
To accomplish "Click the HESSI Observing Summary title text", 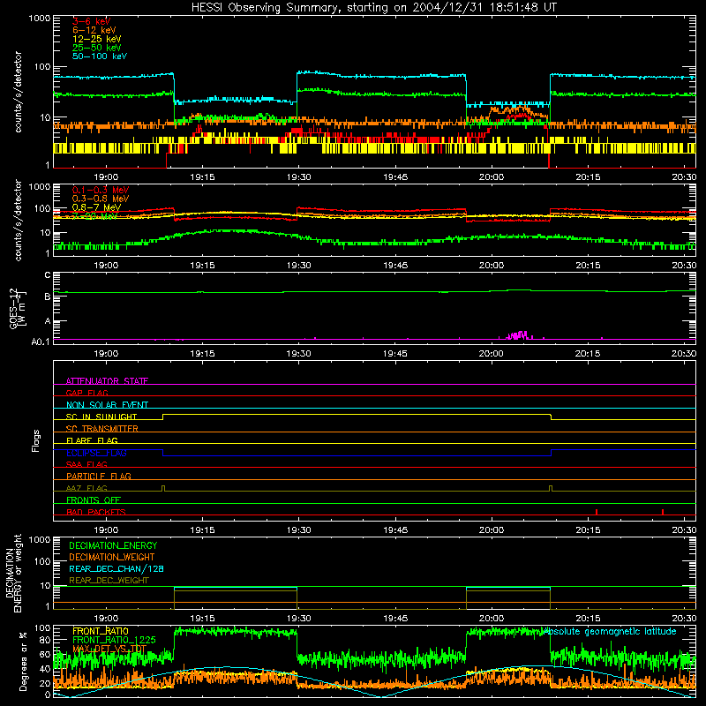I will pos(374,7).
